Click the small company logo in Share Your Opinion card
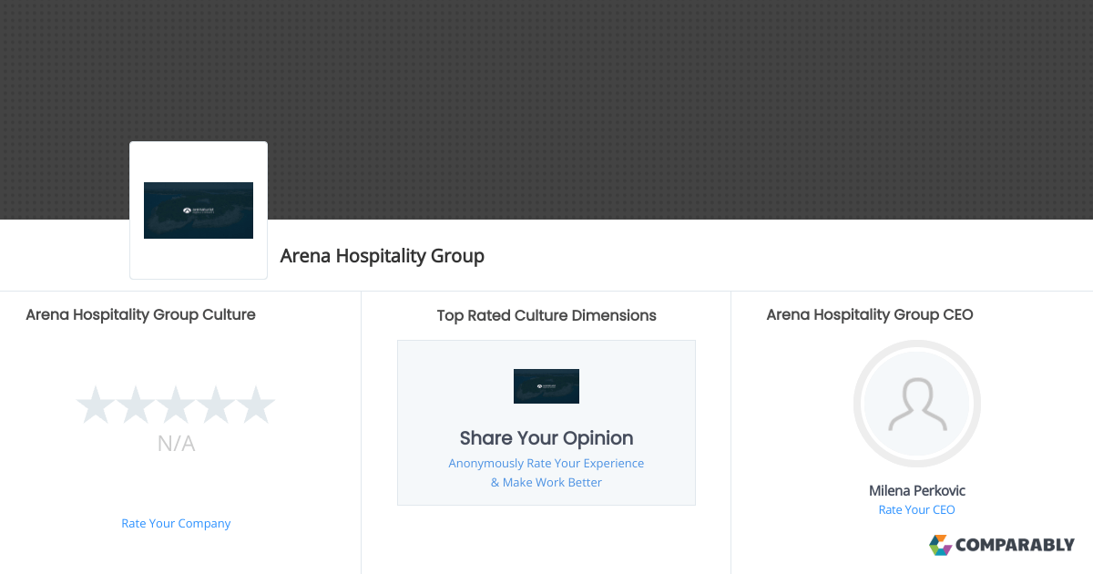Image resolution: width=1093 pixels, height=574 pixels. pos(546,386)
